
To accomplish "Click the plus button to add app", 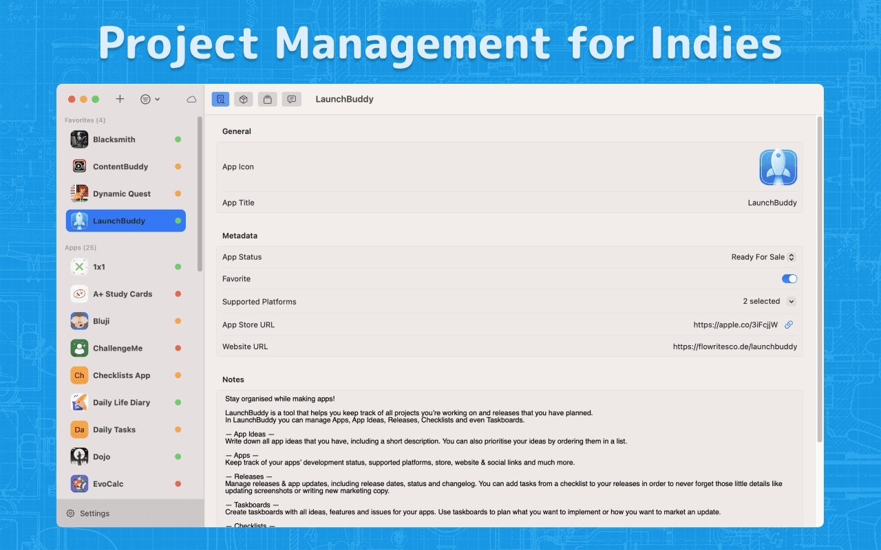I will [120, 99].
